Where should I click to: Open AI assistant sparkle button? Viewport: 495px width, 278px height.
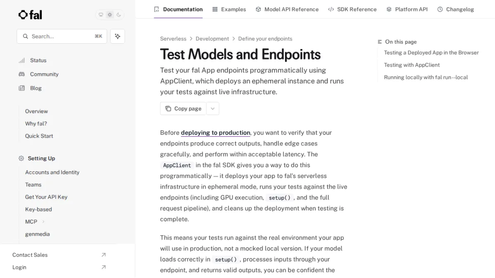118,36
